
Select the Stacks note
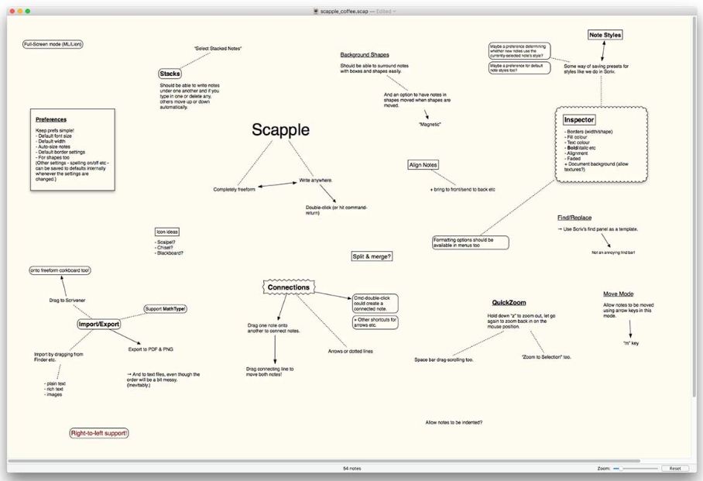point(170,74)
